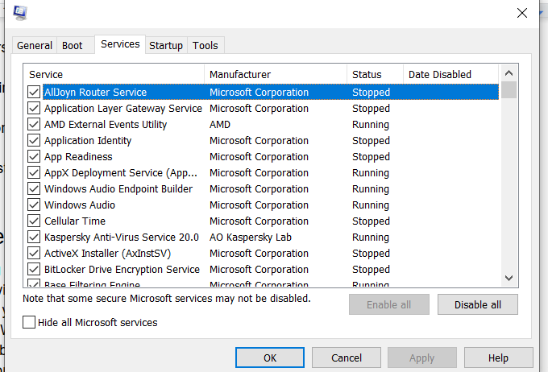The image size is (548, 372).
Task: Confirm with the OK button
Action: click(270, 358)
